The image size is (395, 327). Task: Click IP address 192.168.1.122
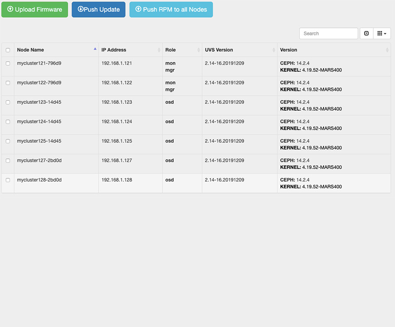click(117, 83)
